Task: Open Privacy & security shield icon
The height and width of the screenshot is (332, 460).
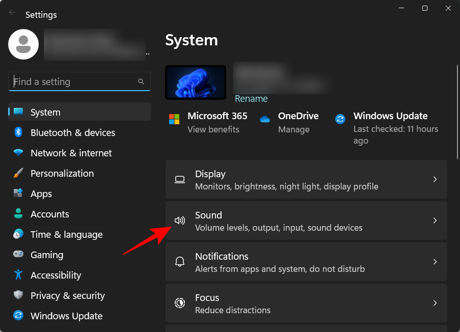Action: click(18, 295)
